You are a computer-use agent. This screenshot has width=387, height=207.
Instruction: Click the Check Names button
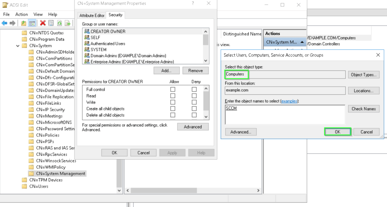click(363, 109)
